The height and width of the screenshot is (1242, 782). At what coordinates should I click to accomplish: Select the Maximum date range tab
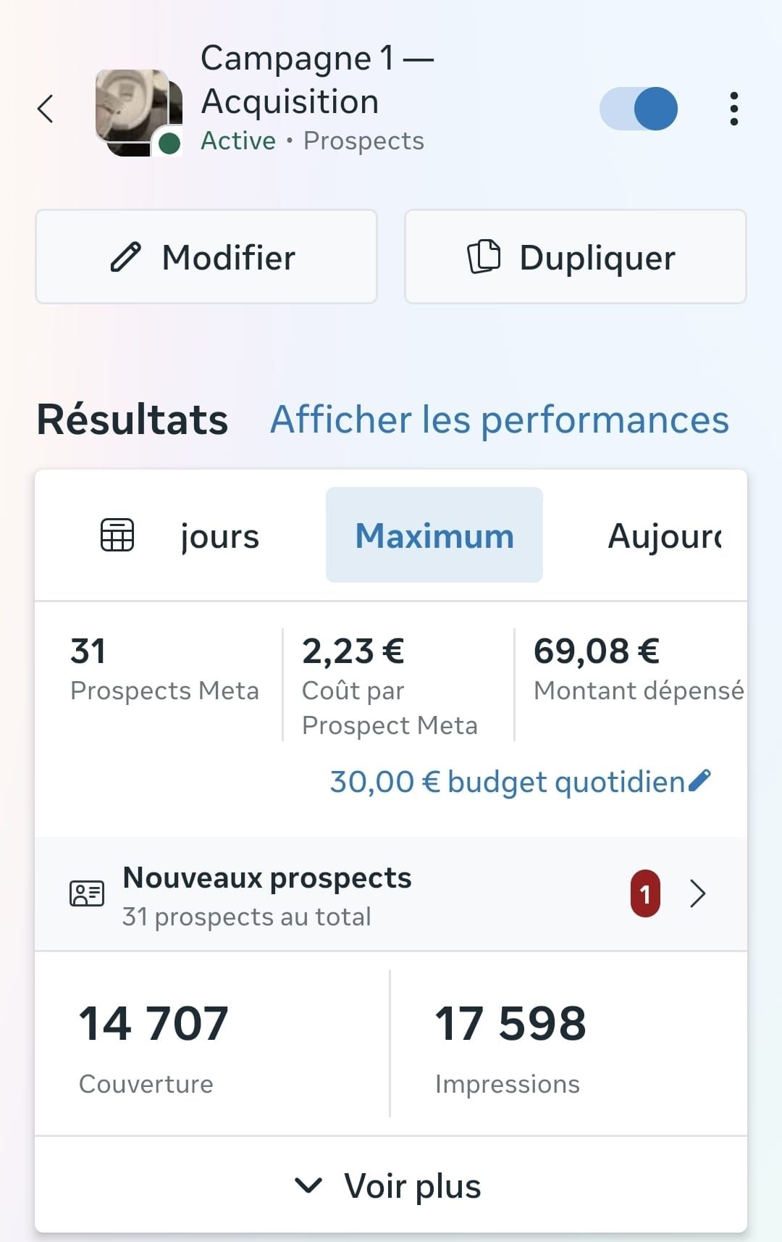pos(434,535)
